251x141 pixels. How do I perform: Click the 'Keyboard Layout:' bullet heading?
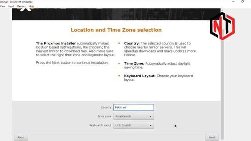(x=140, y=76)
